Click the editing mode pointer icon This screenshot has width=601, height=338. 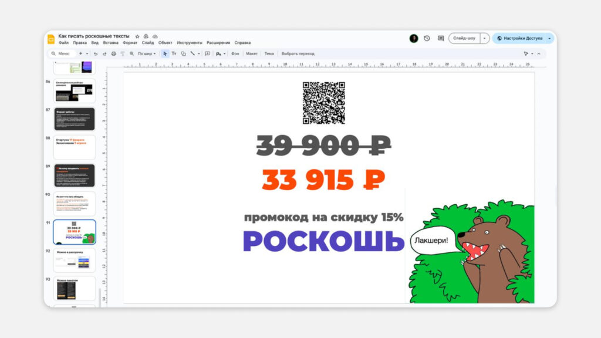(x=526, y=53)
